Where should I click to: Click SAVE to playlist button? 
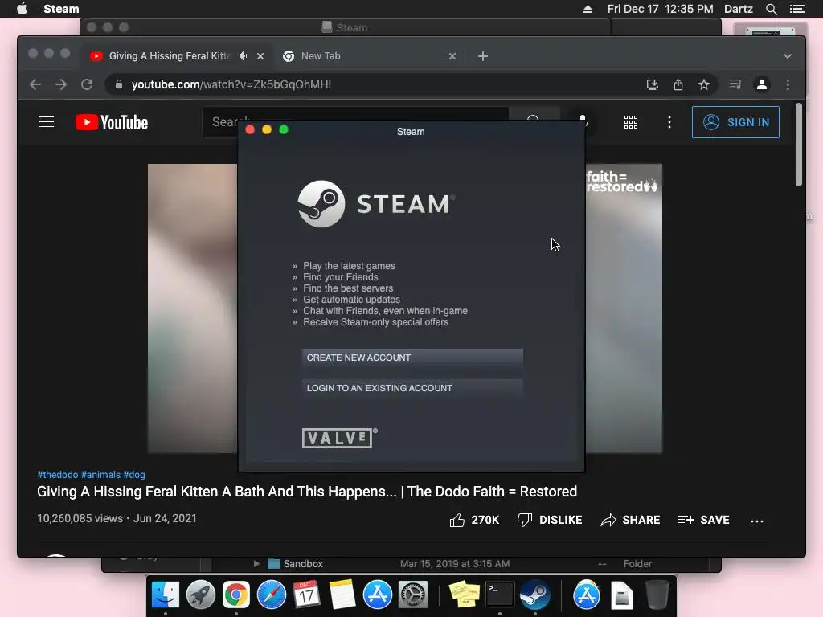point(704,520)
